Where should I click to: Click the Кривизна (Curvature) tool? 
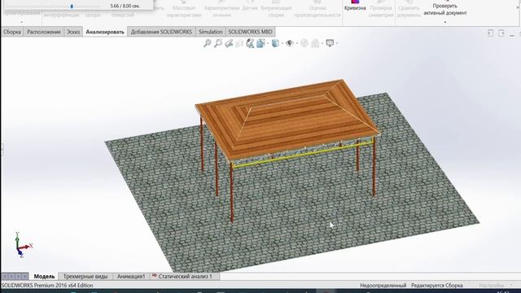click(355, 6)
